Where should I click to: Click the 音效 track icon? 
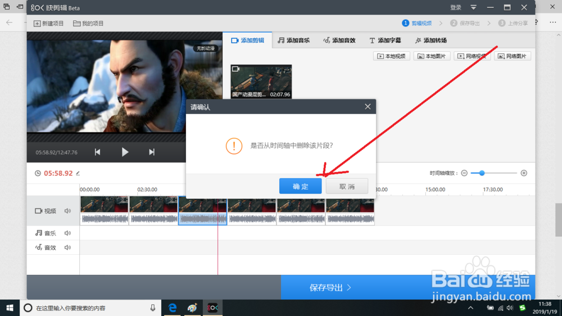(x=38, y=247)
